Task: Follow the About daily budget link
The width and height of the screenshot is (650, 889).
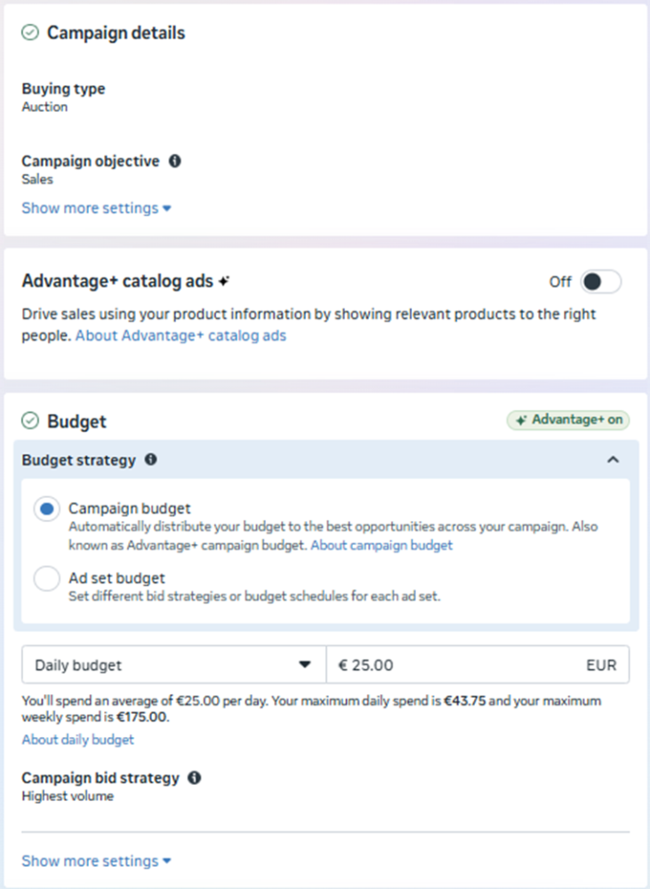Action: [78, 740]
